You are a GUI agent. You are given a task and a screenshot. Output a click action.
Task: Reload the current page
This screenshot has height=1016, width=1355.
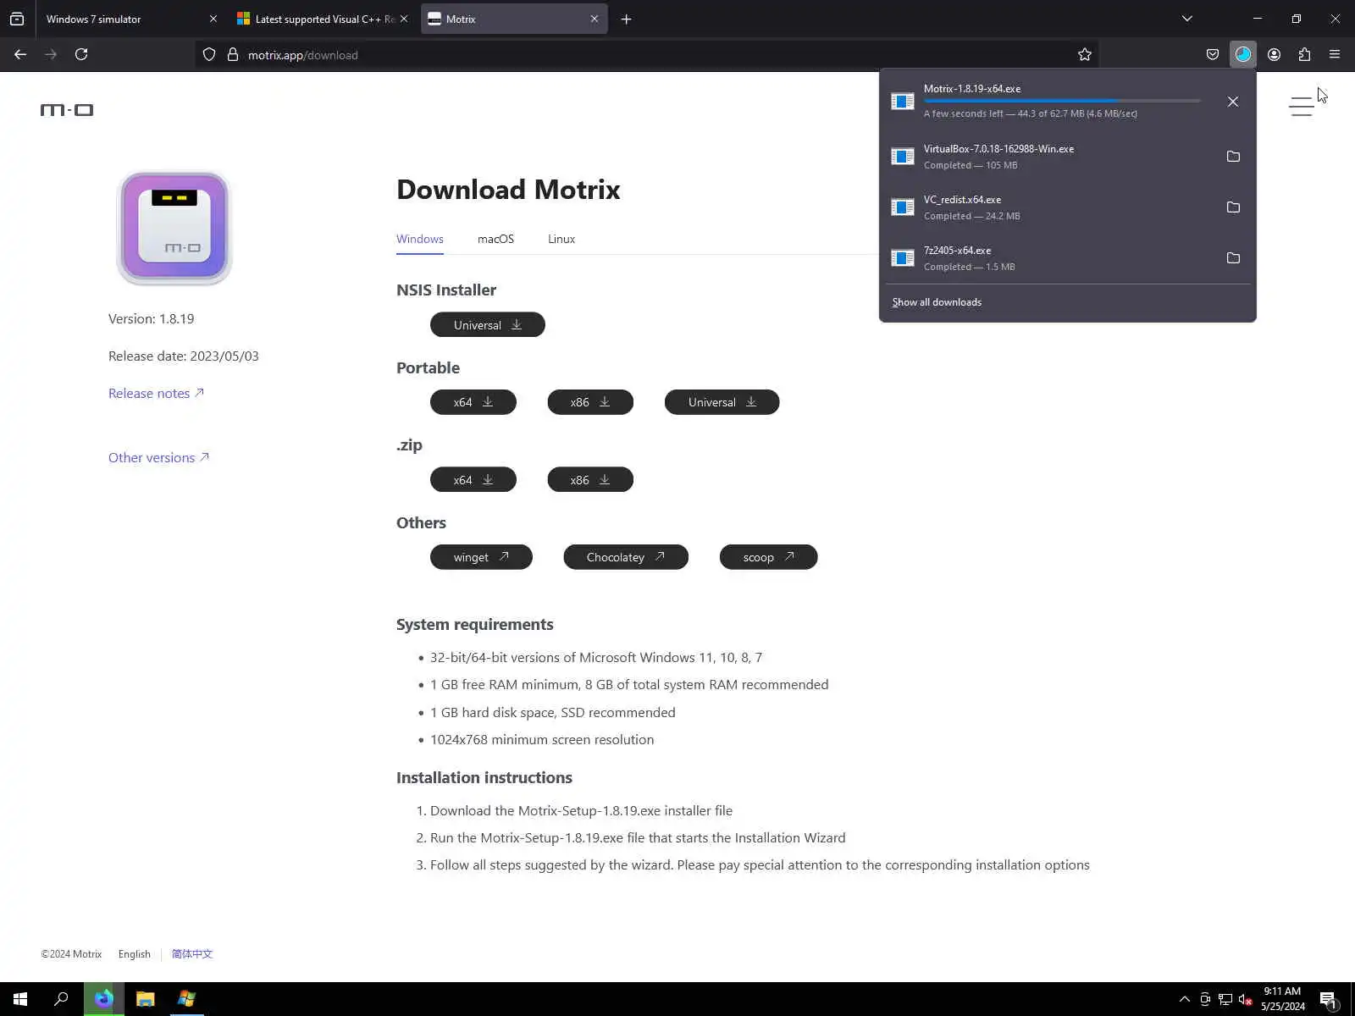pyautogui.click(x=81, y=54)
